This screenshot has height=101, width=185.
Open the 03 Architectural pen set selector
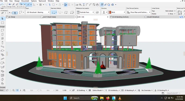pyautogui.click(x=112, y=90)
